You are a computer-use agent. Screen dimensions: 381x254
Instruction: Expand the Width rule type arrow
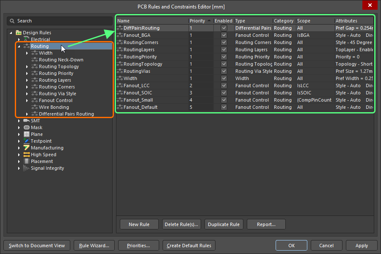(27, 53)
